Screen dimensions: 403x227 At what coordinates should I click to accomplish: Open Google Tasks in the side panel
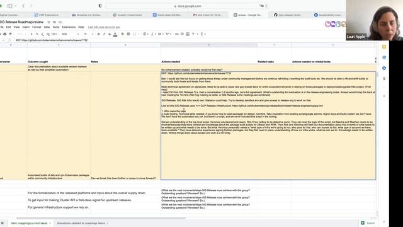coord(384,57)
